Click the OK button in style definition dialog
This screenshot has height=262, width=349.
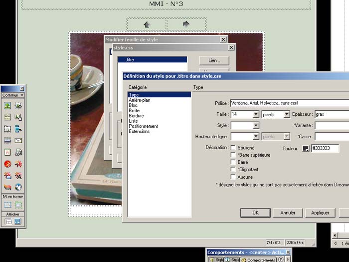(255, 213)
